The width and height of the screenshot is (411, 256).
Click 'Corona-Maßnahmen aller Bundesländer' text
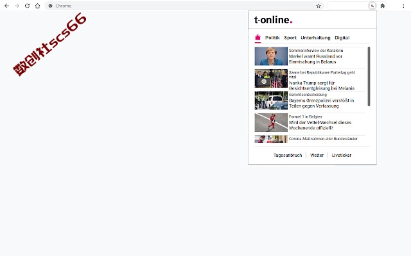[323, 139]
